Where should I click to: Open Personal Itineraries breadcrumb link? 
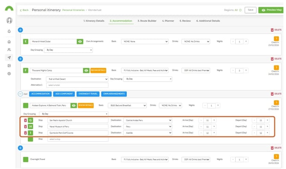point(73,10)
